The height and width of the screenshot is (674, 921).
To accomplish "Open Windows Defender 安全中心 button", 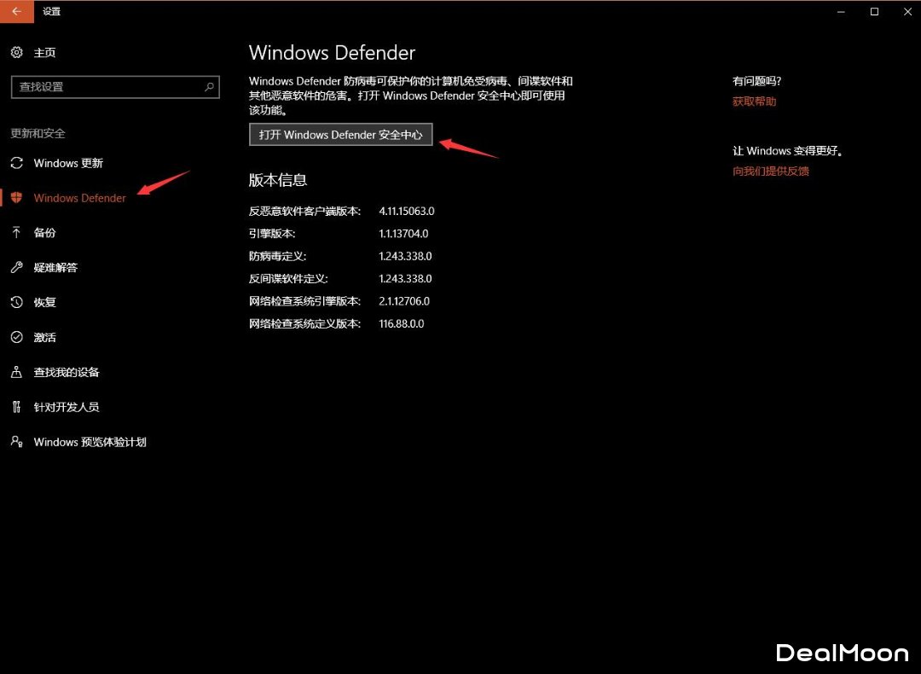I will click(x=341, y=135).
